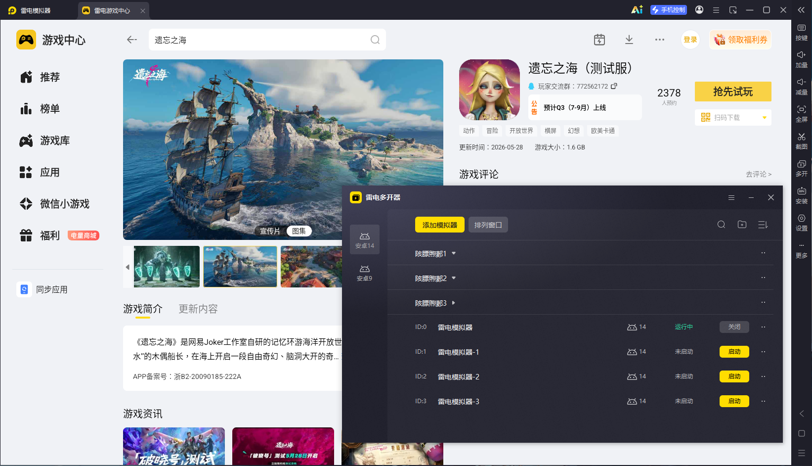Image resolution: width=812 pixels, height=466 pixels.
Task: Click 启动 for 雷电模拟器-1
Action: tap(734, 352)
